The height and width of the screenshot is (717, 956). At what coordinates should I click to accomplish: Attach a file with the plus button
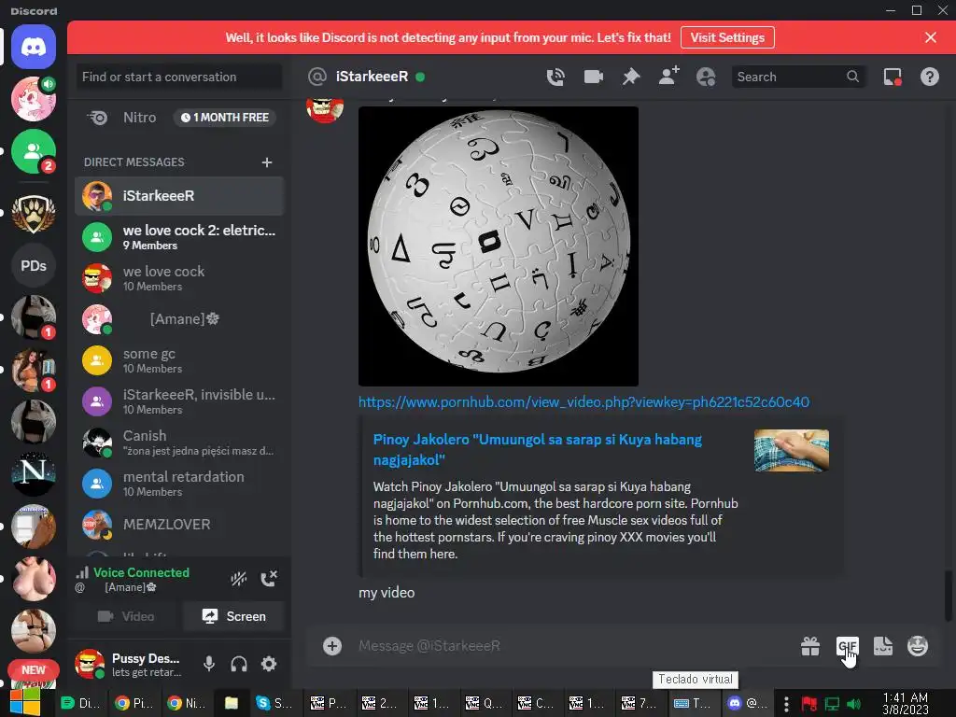[332, 646]
